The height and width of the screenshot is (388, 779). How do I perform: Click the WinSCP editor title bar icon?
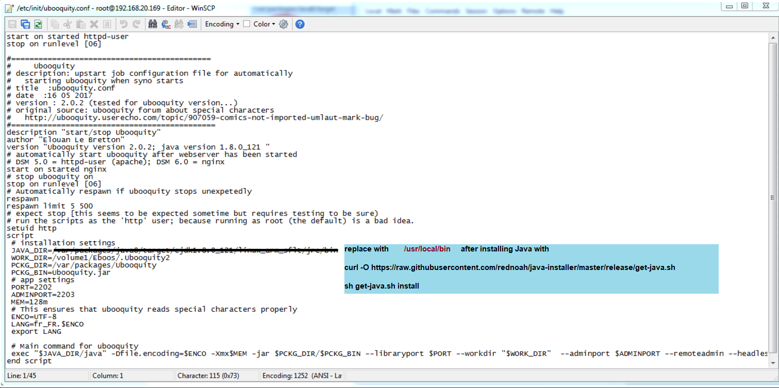pyautogui.click(x=9, y=8)
